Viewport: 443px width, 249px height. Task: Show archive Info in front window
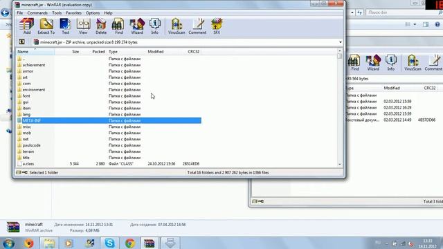[155, 26]
